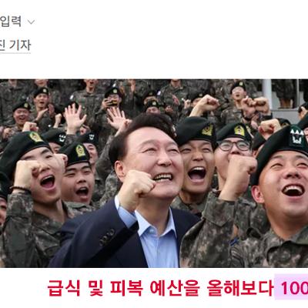This screenshot has width=308, height=308.
Task: Click the word 및 in red caption
Action: [x=95, y=288]
